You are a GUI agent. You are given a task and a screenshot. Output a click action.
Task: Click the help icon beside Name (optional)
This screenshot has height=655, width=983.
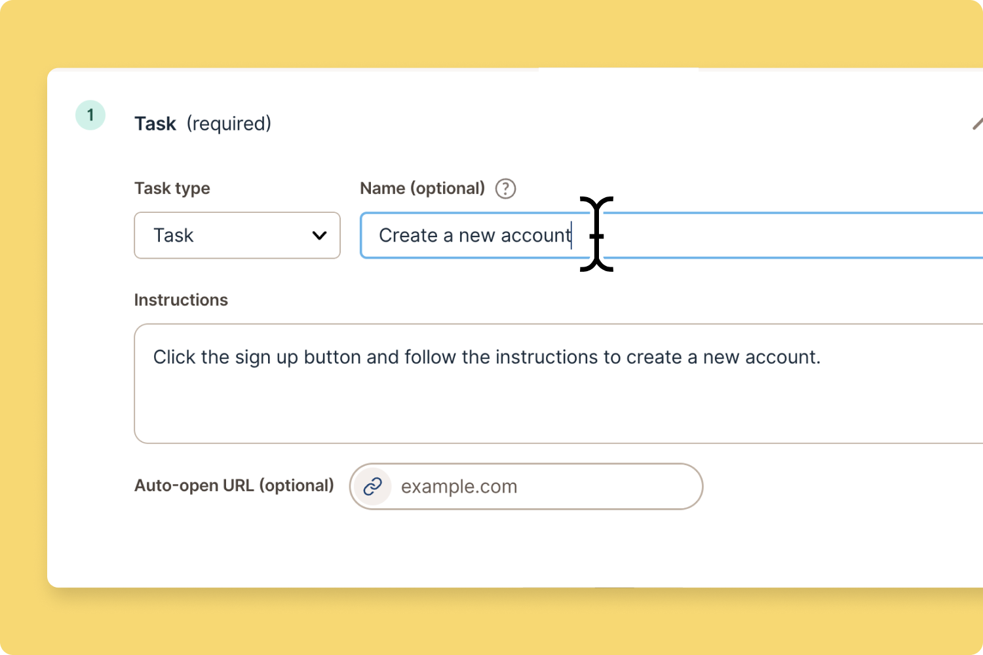pos(505,189)
